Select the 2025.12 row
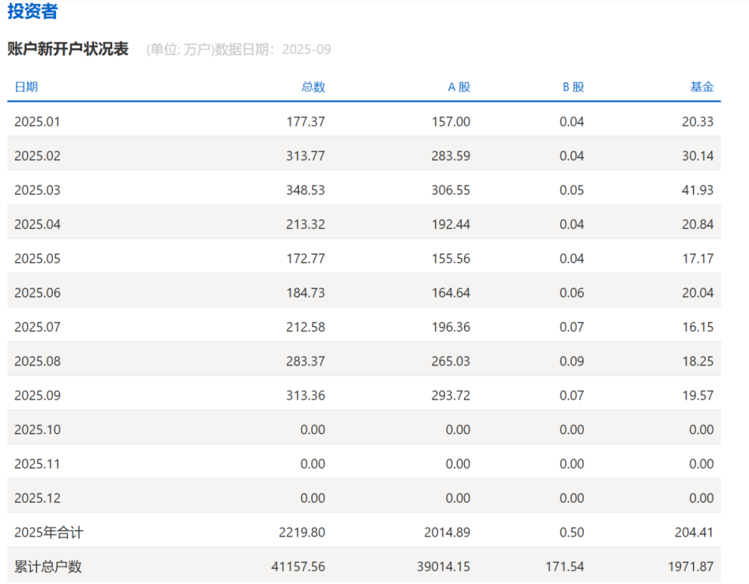The height and width of the screenshot is (584, 749). (38, 497)
